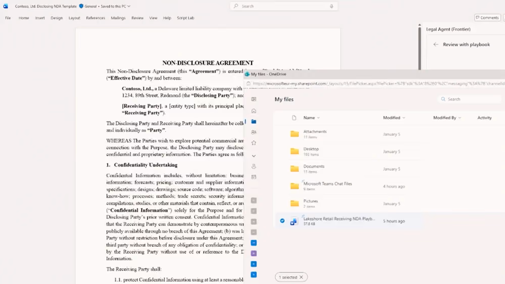The height and width of the screenshot is (284, 505).
Task: Click the lock icon in OneDrive address bar
Action: point(248,83)
